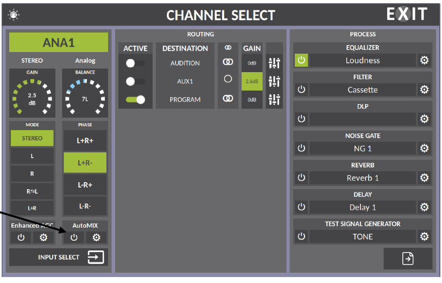
Task: Turn off Equalizer power button
Action: 301,61
